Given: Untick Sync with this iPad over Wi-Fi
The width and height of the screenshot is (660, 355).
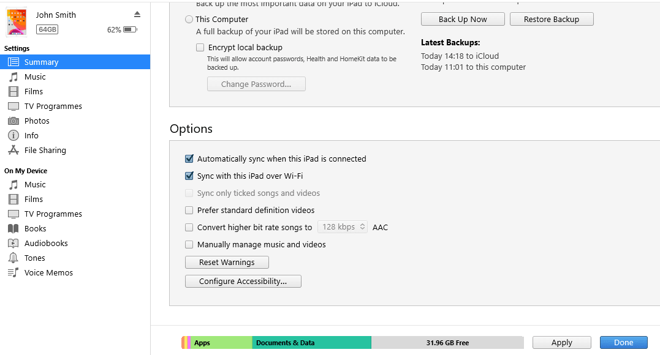Looking at the screenshot, I should coord(189,176).
